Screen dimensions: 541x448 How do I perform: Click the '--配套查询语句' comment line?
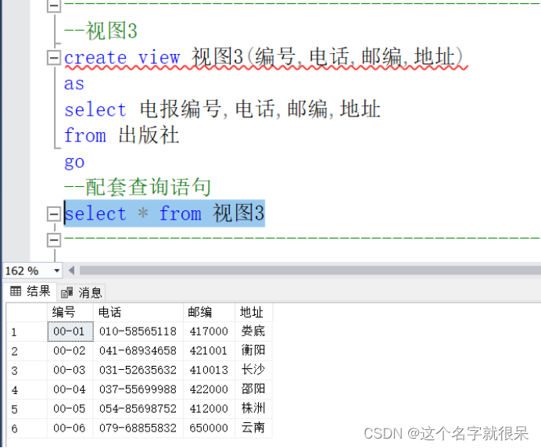pyautogui.click(x=138, y=188)
